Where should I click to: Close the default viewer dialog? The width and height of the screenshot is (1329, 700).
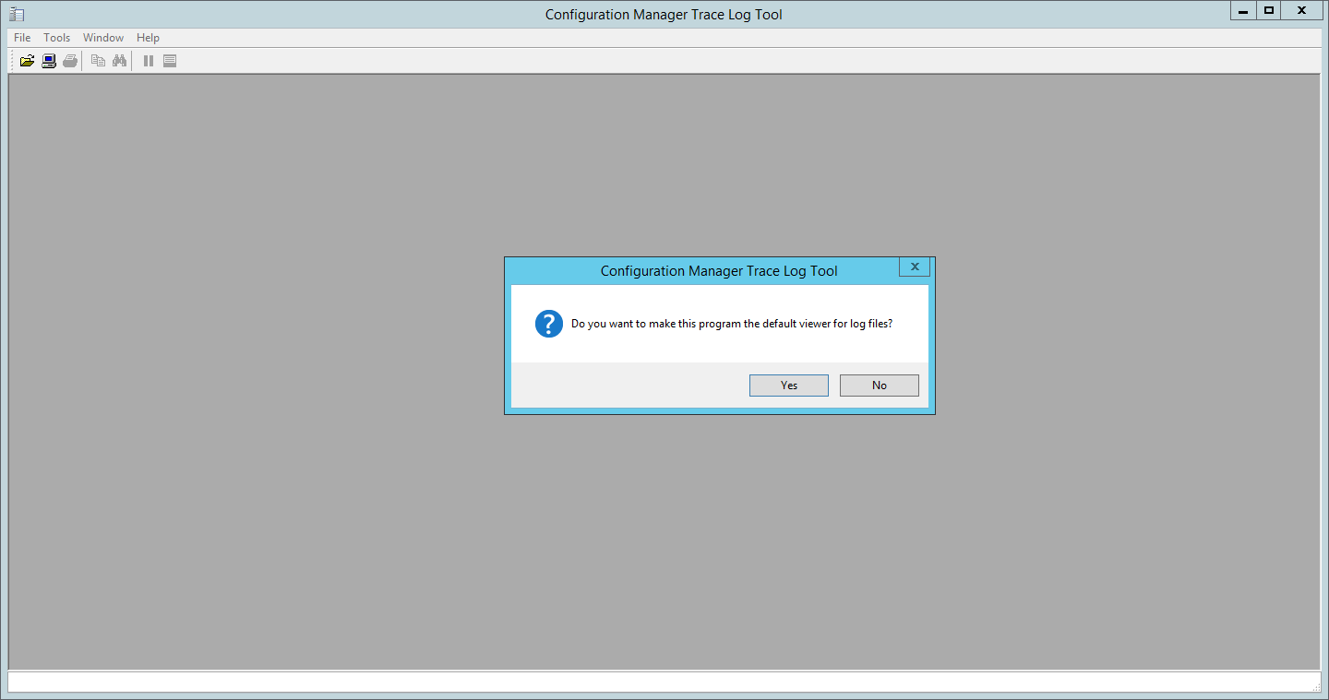(915, 267)
